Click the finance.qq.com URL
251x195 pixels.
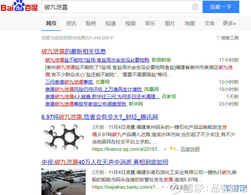click(x=126, y=149)
